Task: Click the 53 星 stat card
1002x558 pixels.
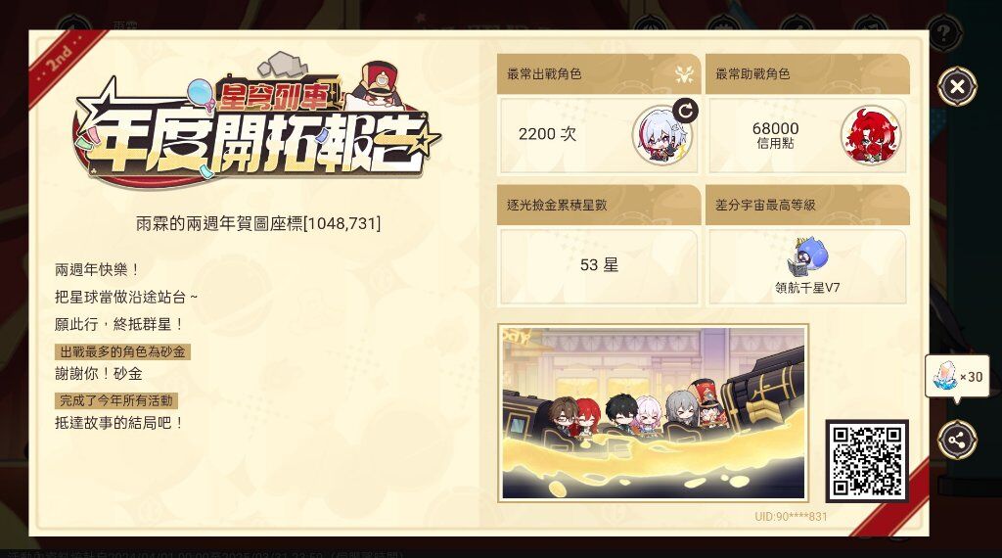Action: [599, 265]
